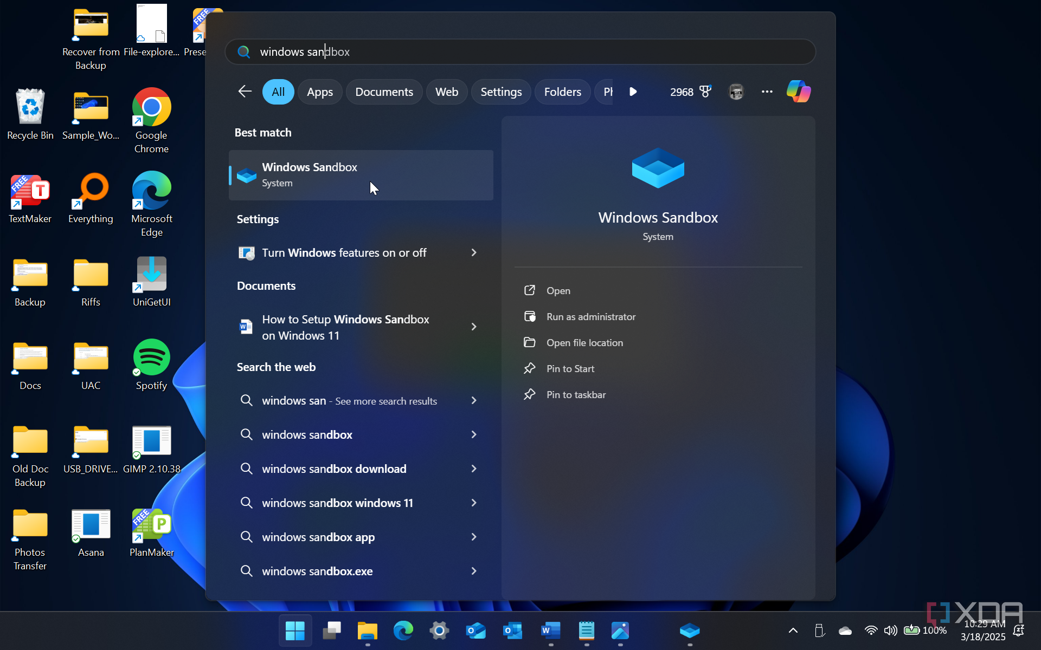The height and width of the screenshot is (650, 1041).
Task: Select the Riffs folder on the desktop
Action: pos(91,282)
